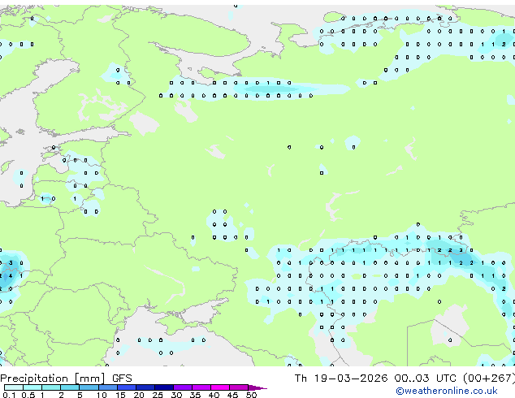Click the 'Precipitation [mm] GFS' title text

(66, 379)
